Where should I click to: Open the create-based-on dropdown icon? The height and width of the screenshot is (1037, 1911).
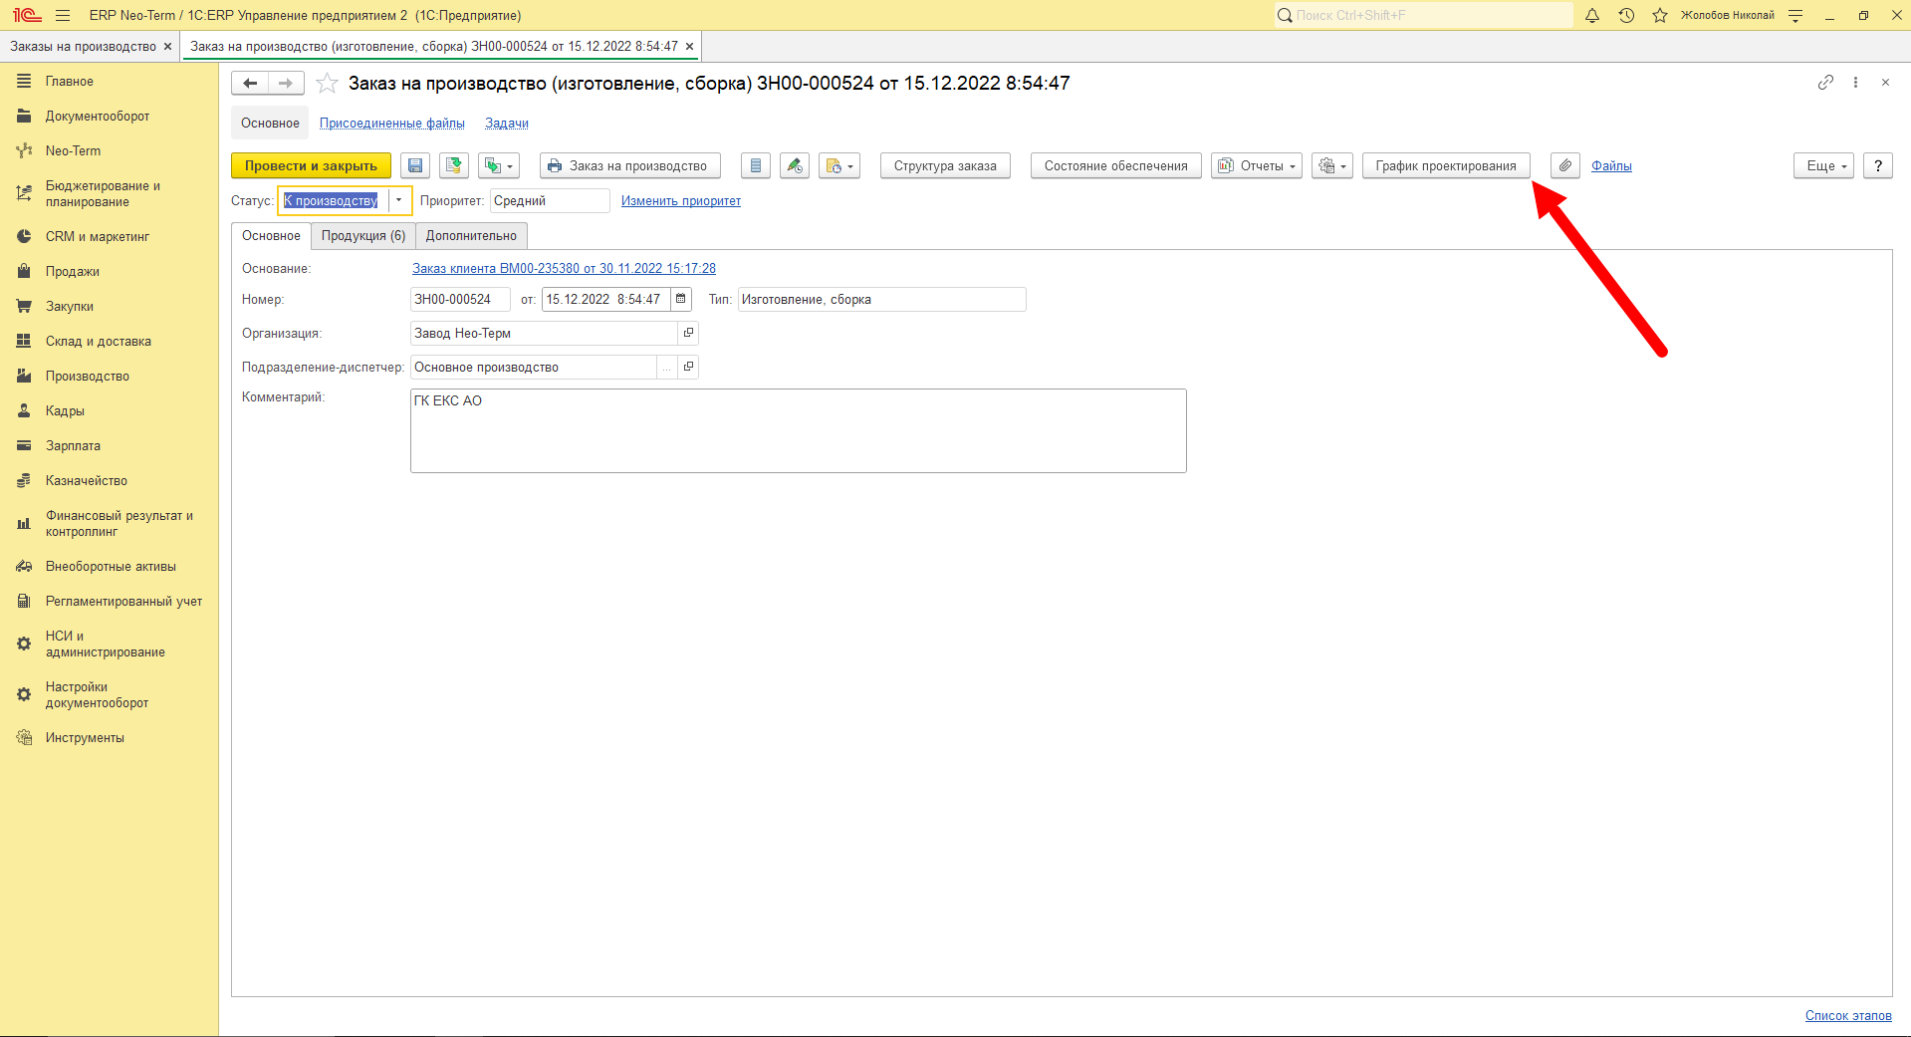click(499, 166)
